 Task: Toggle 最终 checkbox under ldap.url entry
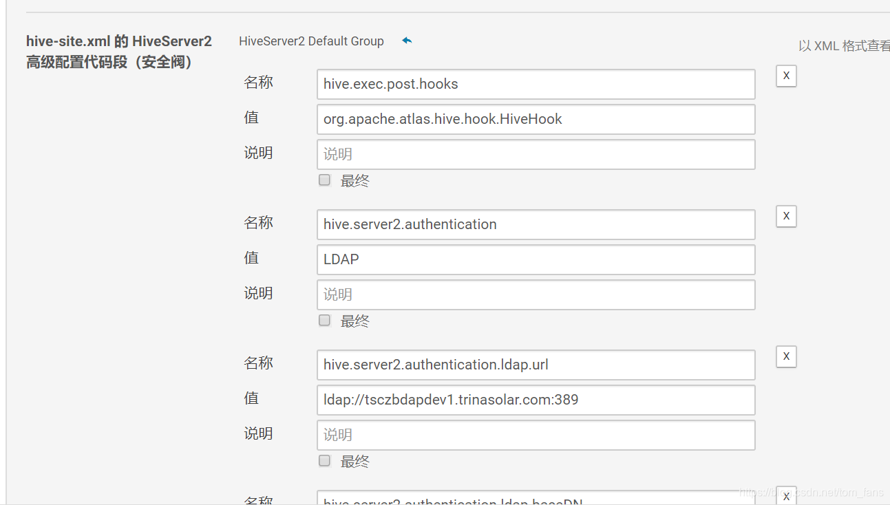(325, 461)
